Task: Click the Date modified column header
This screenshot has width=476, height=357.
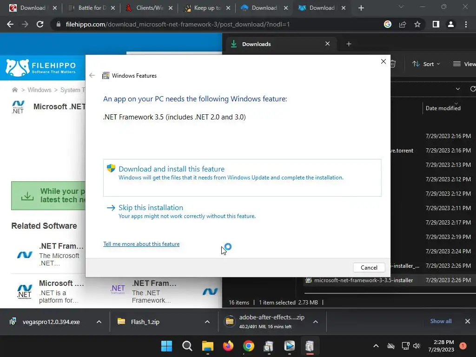Action: click(443, 108)
